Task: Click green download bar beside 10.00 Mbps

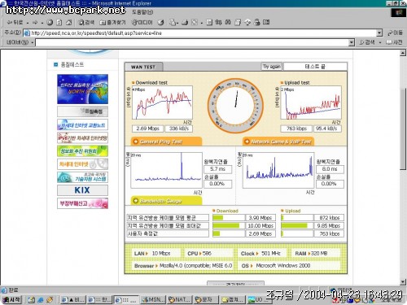Action: [x=225, y=225]
